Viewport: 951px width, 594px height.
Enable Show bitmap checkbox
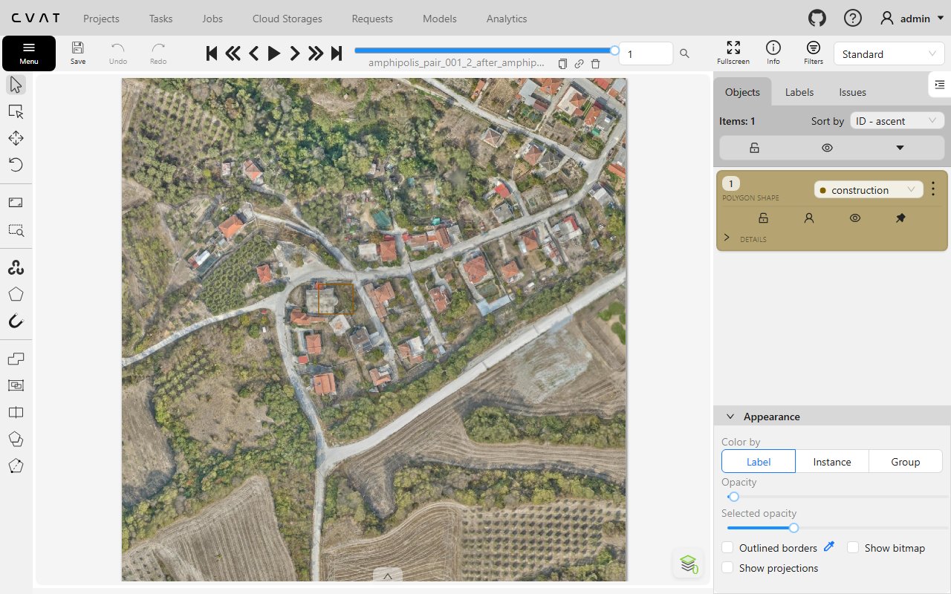(x=853, y=548)
